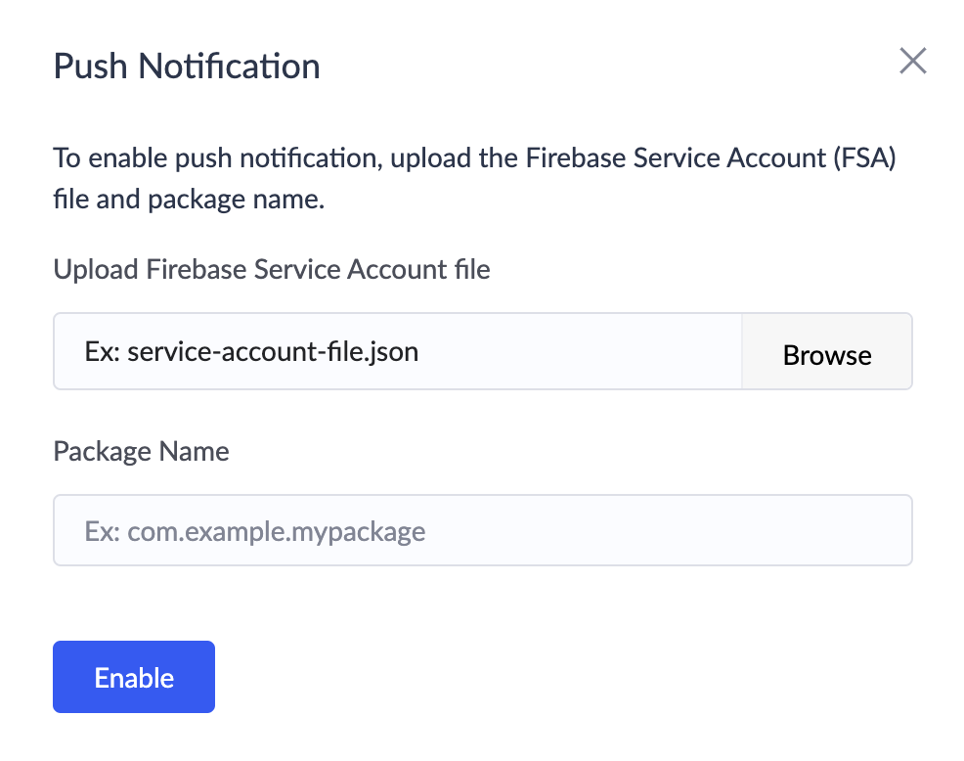964x761 pixels.
Task: Enable push notification
Action: (134, 677)
